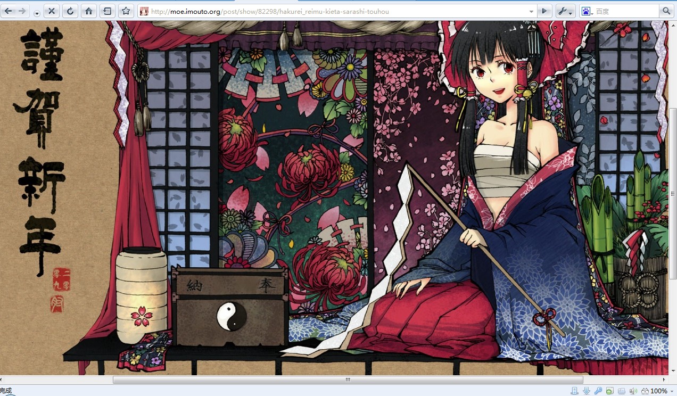Click the moe.imouto.org site favicon
Image resolution: width=677 pixels, height=396 pixels.
144,11
